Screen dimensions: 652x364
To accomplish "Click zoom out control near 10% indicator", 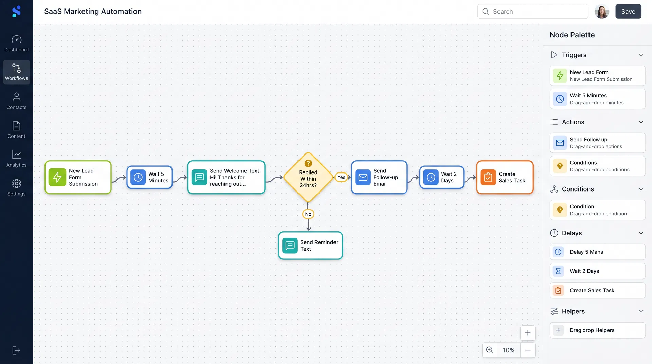I will point(528,350).
